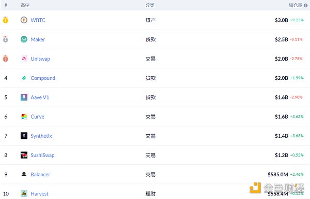
Task: Click the Aave V1 ghost icon
Action: point(24,97)
